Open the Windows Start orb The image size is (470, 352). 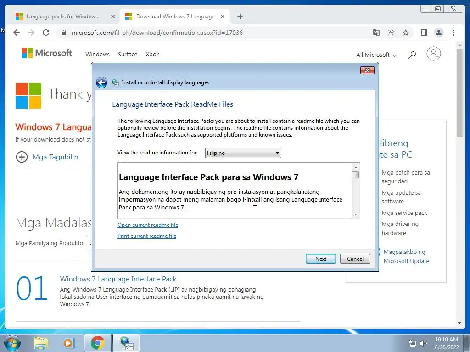pyautogui.click(x=11, y=343)
